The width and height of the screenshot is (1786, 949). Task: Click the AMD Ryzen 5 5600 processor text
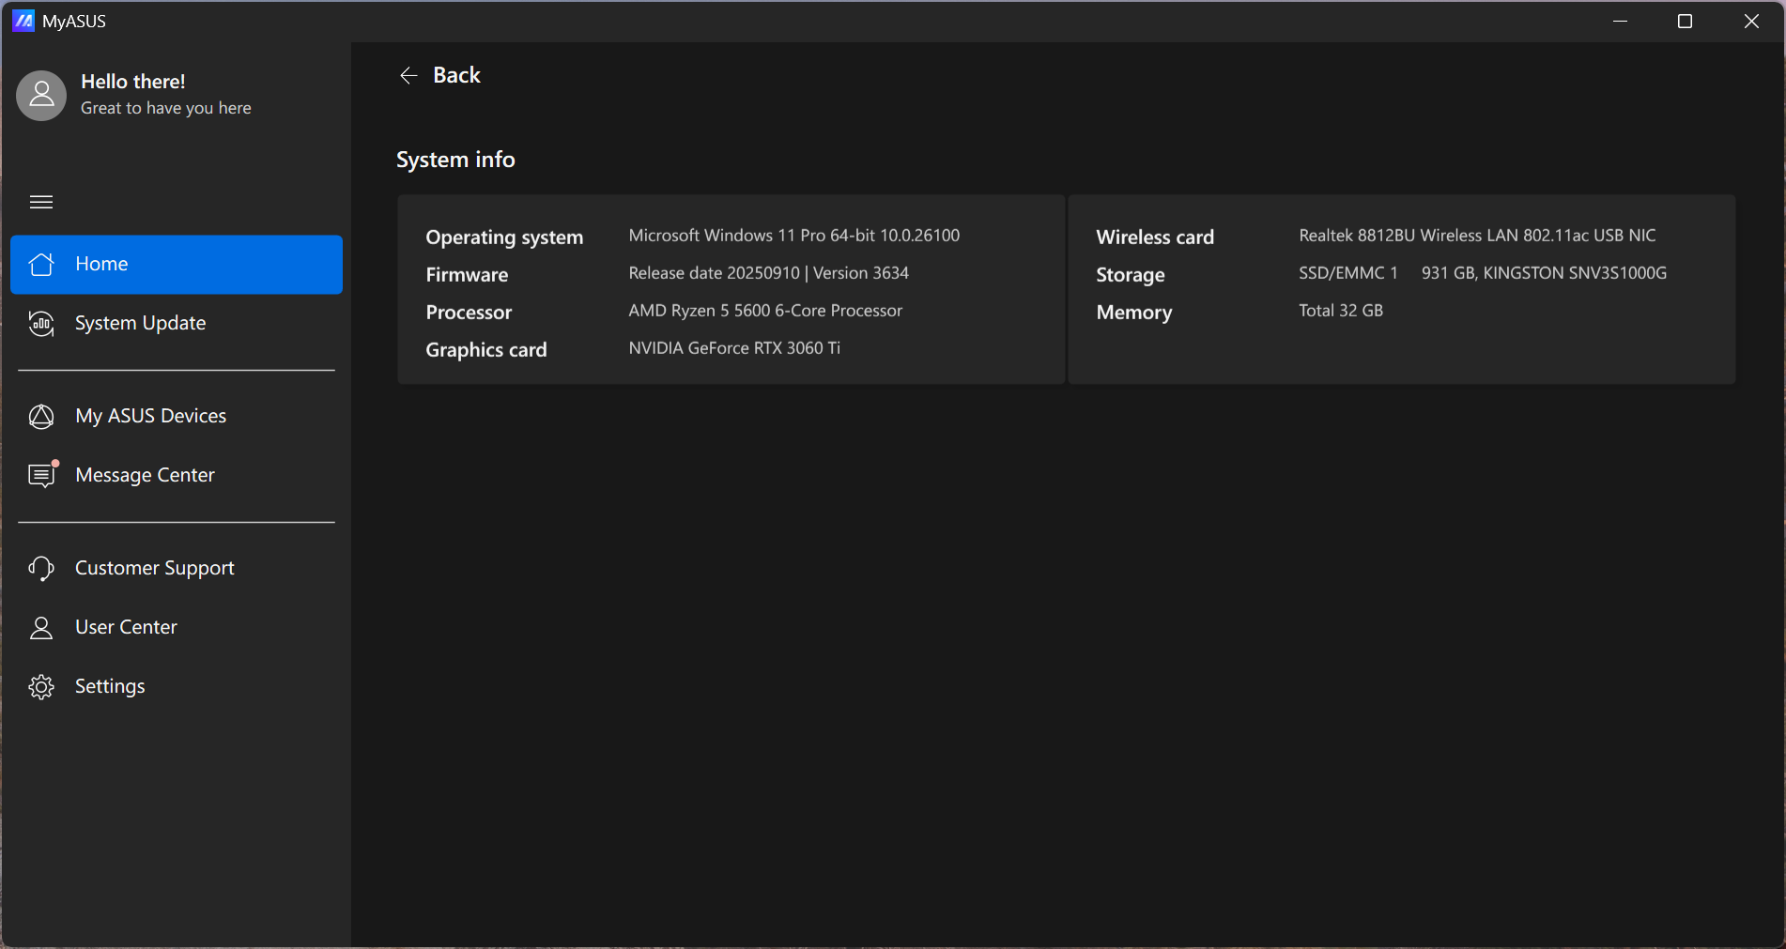(x=765, y=311)
